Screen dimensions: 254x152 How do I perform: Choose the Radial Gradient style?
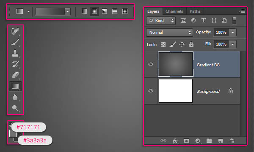(x=94, y=11)
